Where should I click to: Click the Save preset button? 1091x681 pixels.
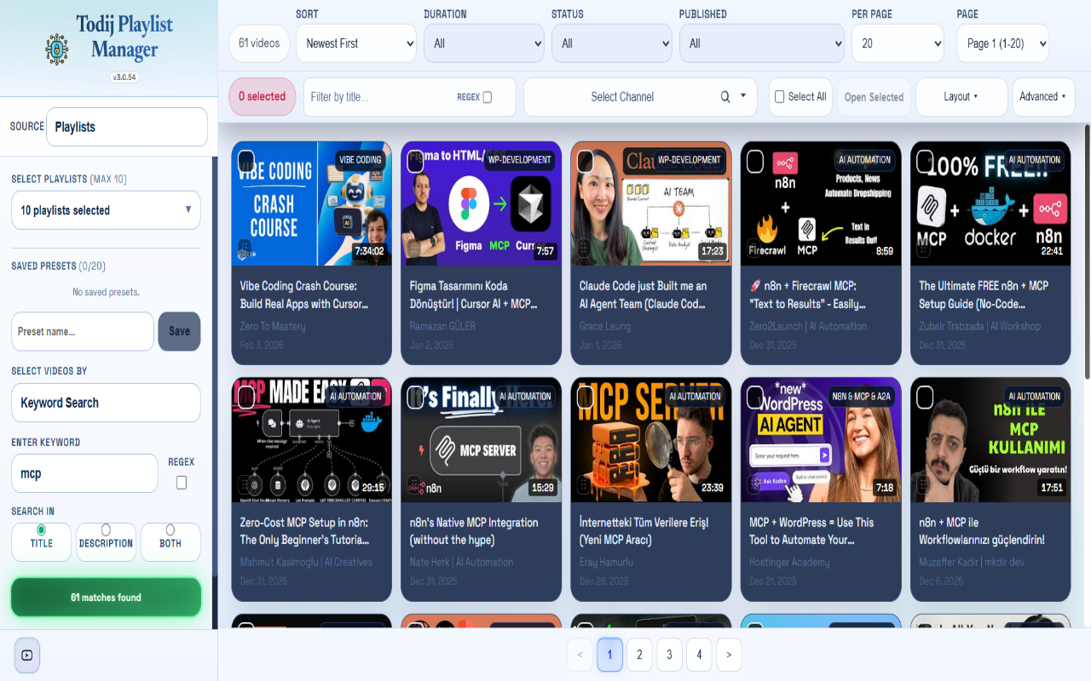(179, 331)
